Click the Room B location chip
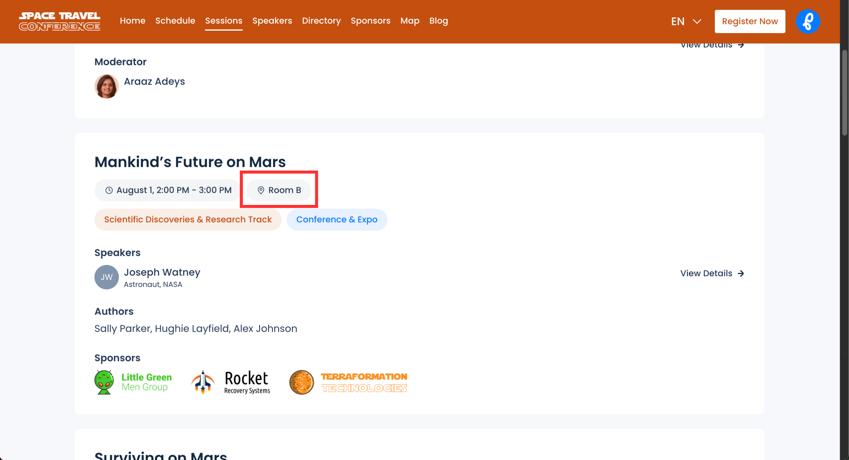This screenshot has height=460, width=849. [x=279, y=190]
